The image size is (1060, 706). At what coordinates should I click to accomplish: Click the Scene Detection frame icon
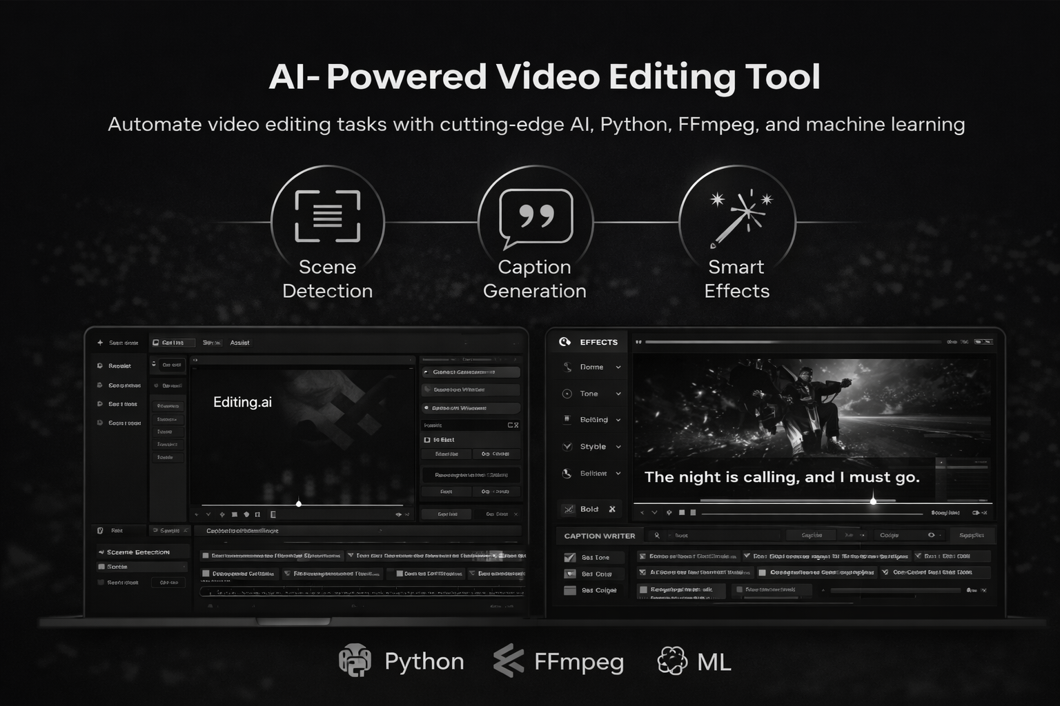[x=327, y=217]
